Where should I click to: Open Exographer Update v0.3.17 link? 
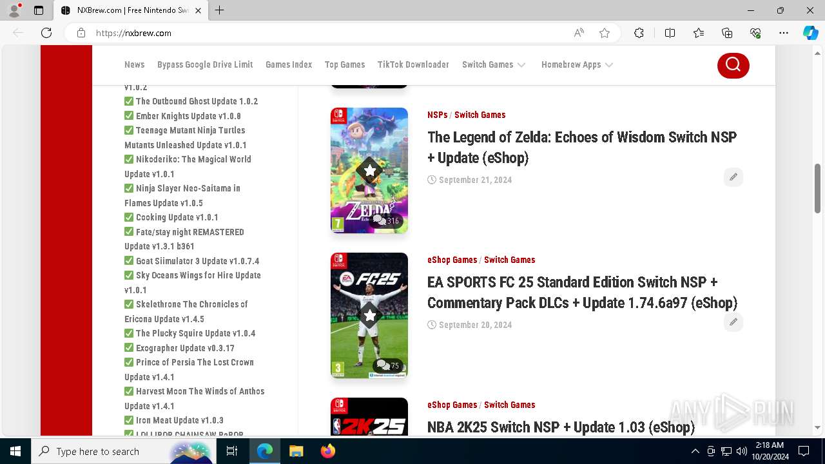[185, 348]
